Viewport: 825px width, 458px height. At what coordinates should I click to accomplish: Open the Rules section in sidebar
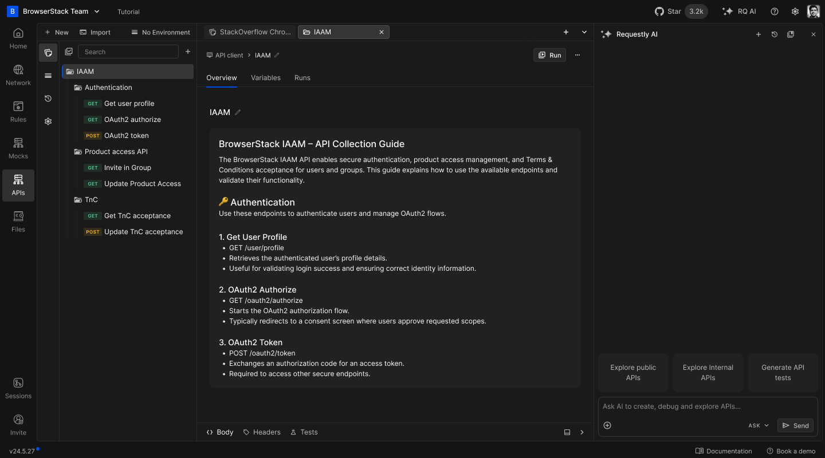(x=18, y=112)
